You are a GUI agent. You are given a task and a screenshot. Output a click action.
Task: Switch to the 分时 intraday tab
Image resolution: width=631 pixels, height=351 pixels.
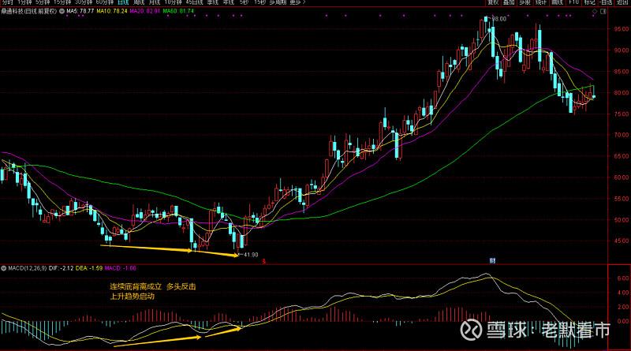tap(7, 4)
